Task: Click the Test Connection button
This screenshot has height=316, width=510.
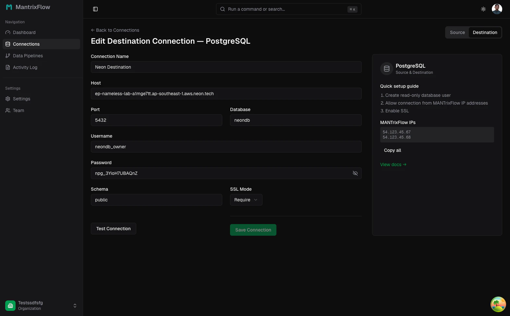Action: pyautogui.click(x=114, y=229)
